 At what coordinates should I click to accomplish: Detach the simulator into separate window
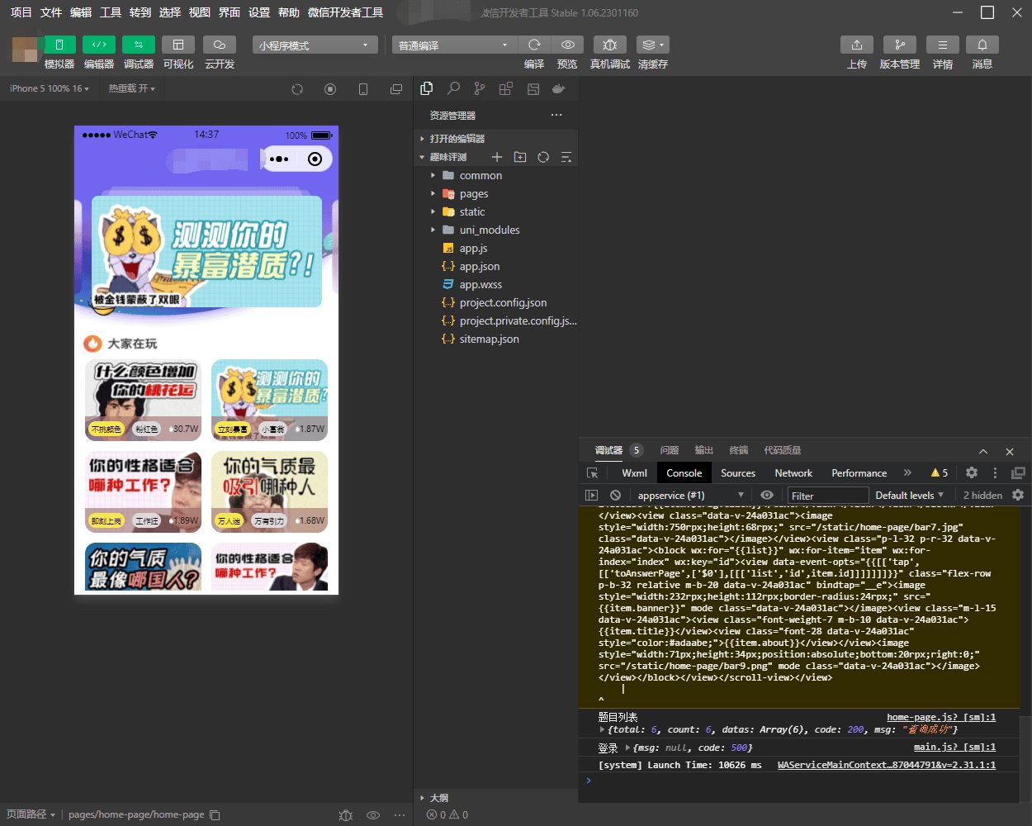[396, 89]
